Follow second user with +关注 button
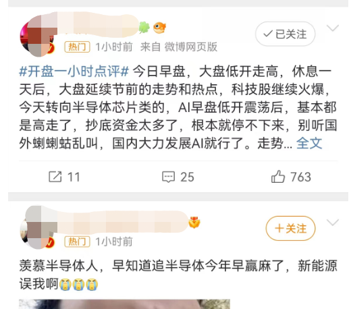The width and height of the screenshot is (351, 309). [x=290, y=229]
